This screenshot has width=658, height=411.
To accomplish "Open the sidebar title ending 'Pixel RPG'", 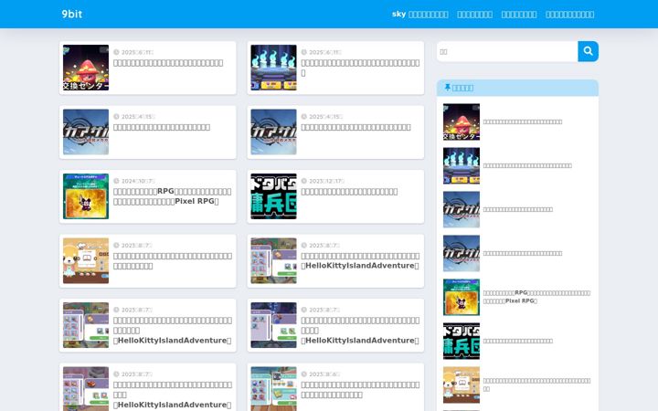I will [536, 297].
